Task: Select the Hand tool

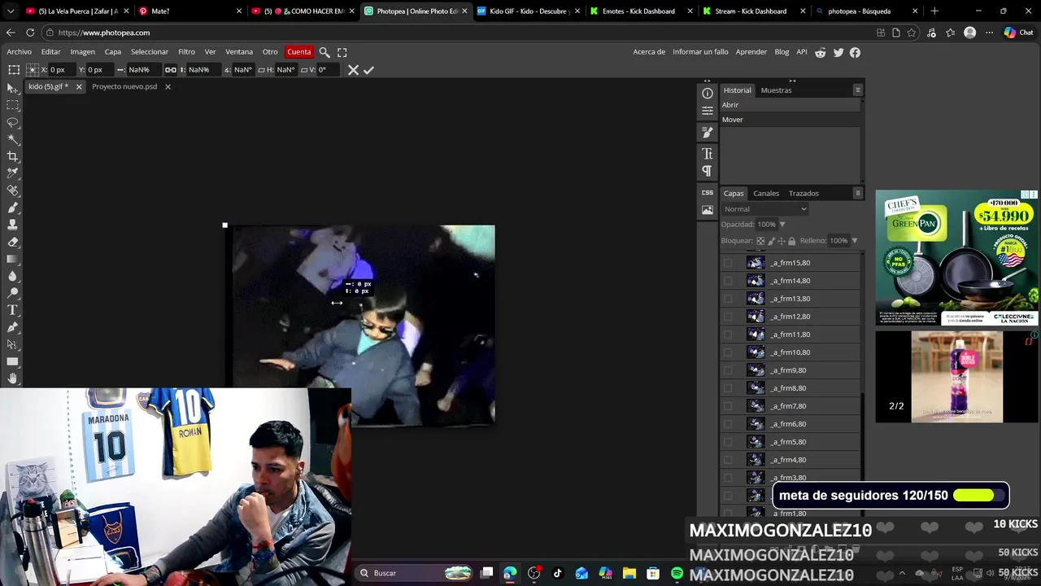Action: (12, 378)
